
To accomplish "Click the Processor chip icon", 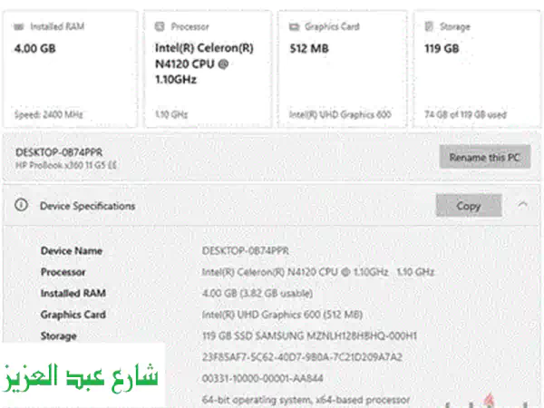I will [x=160, y=27].
